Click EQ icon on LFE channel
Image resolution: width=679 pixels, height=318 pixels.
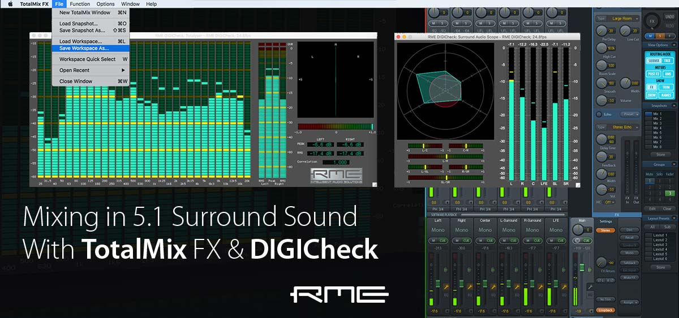[x=565, y=295]
